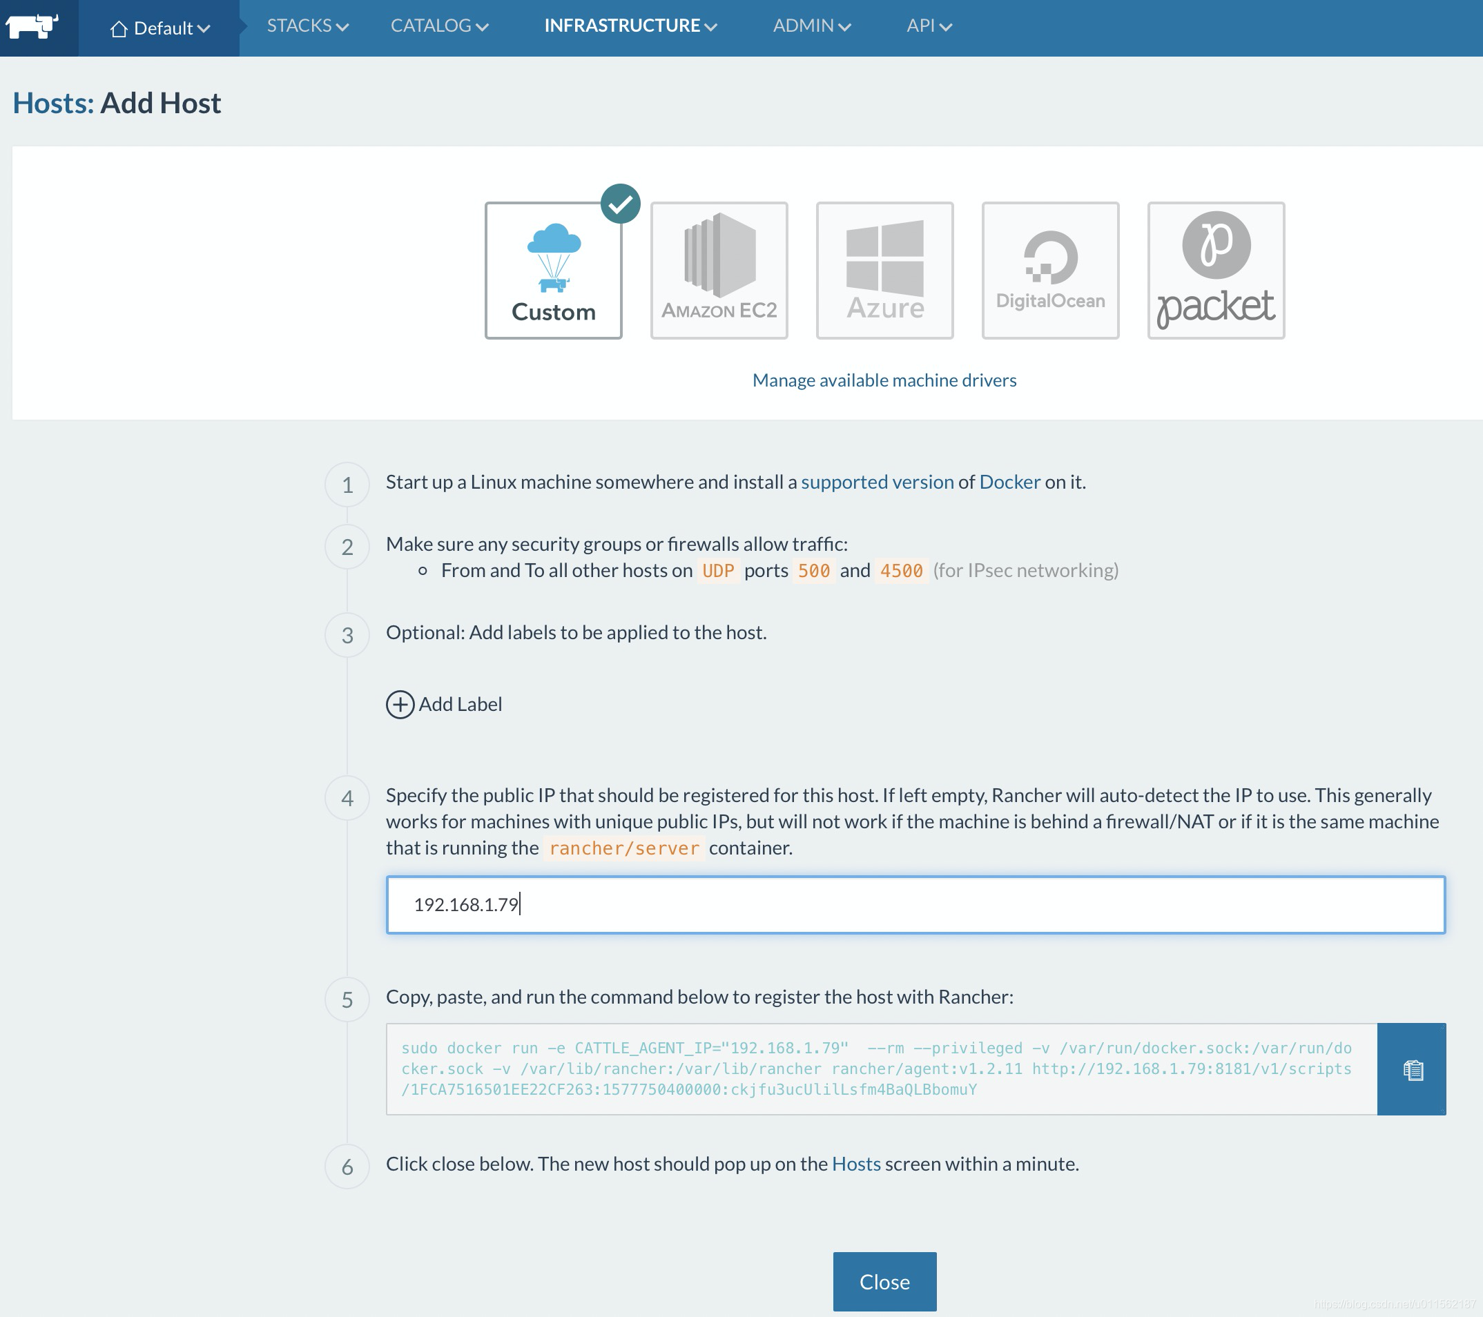Open Manage available machine drivers link
This screenshot has width=1483, height=1317.
[x=884, y=380]
